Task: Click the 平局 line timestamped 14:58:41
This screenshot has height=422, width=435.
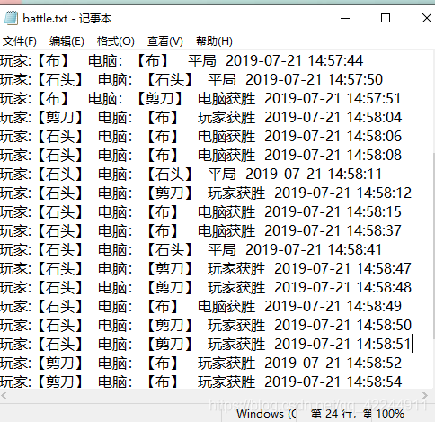Action: (191, 250)
